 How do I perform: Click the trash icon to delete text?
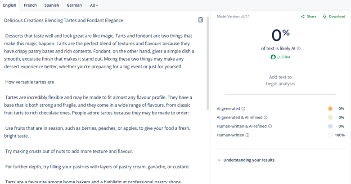tap(201, 20)
